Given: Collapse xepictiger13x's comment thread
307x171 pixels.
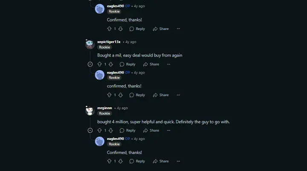Looking at the screenshot, I should [x=90, y=64].
